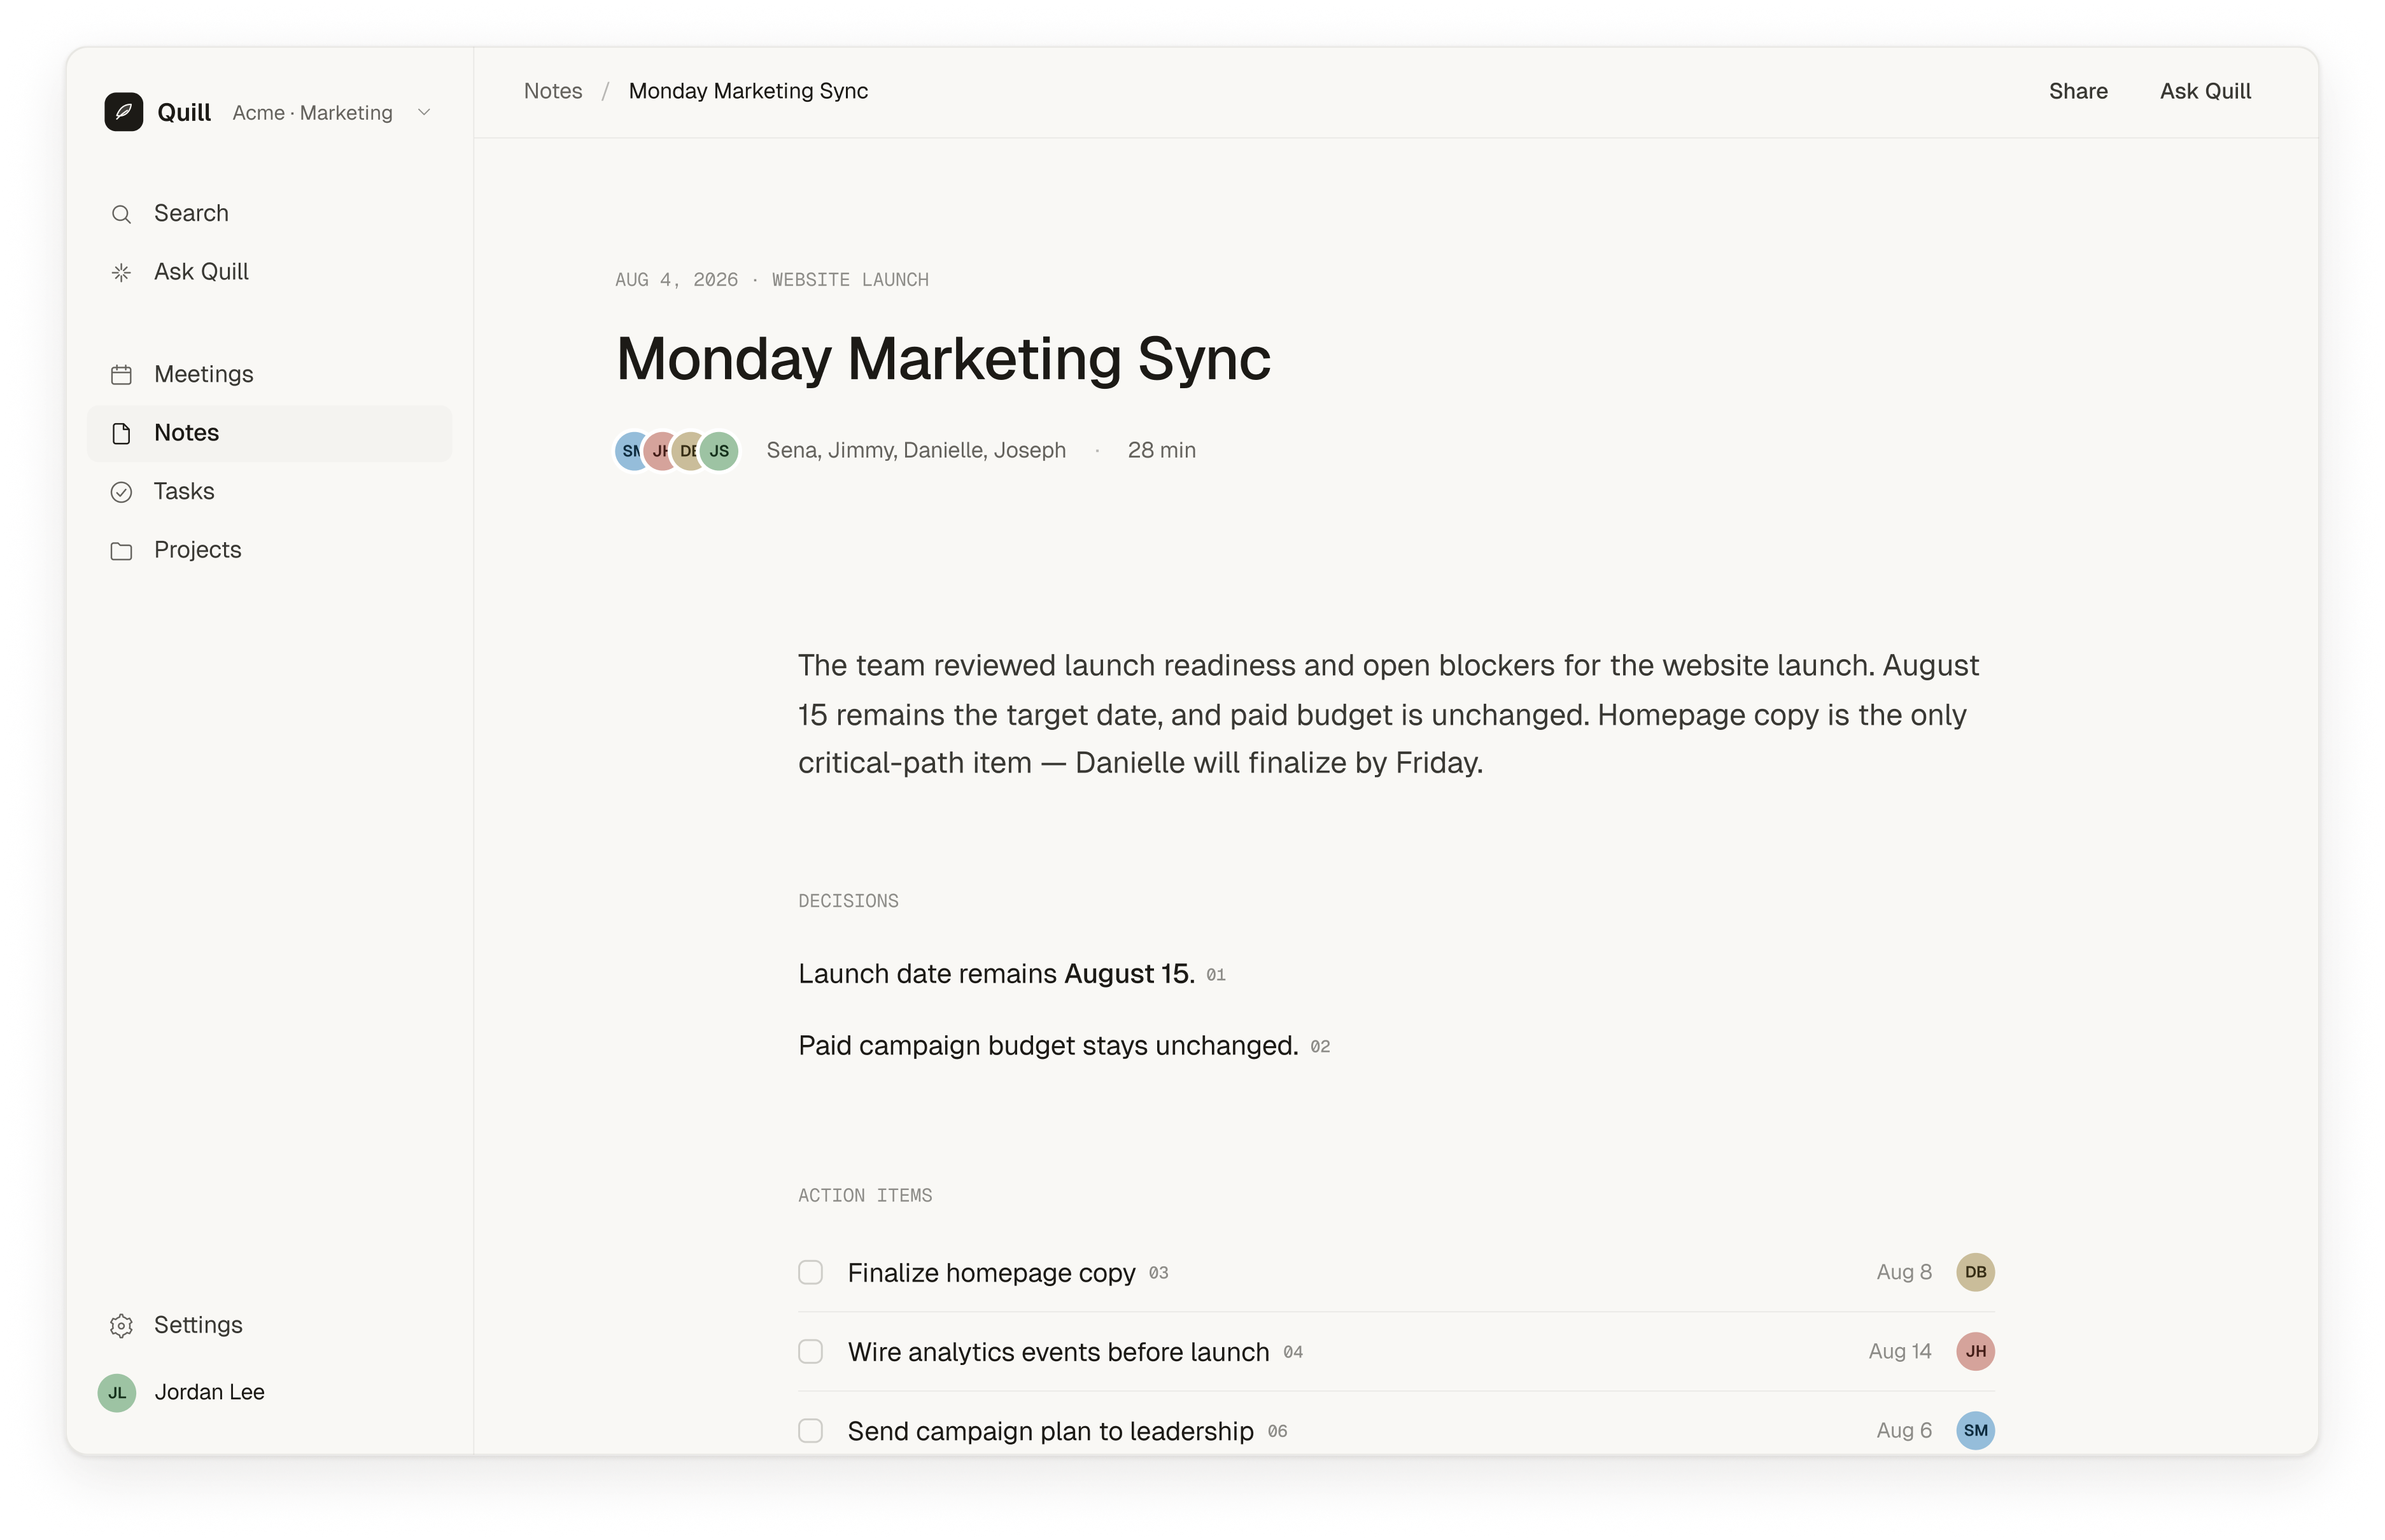Viewport: 2385px width, 1540px height.
Task: Mark Wire analytics events before launch done
Action: (811, 1352)
